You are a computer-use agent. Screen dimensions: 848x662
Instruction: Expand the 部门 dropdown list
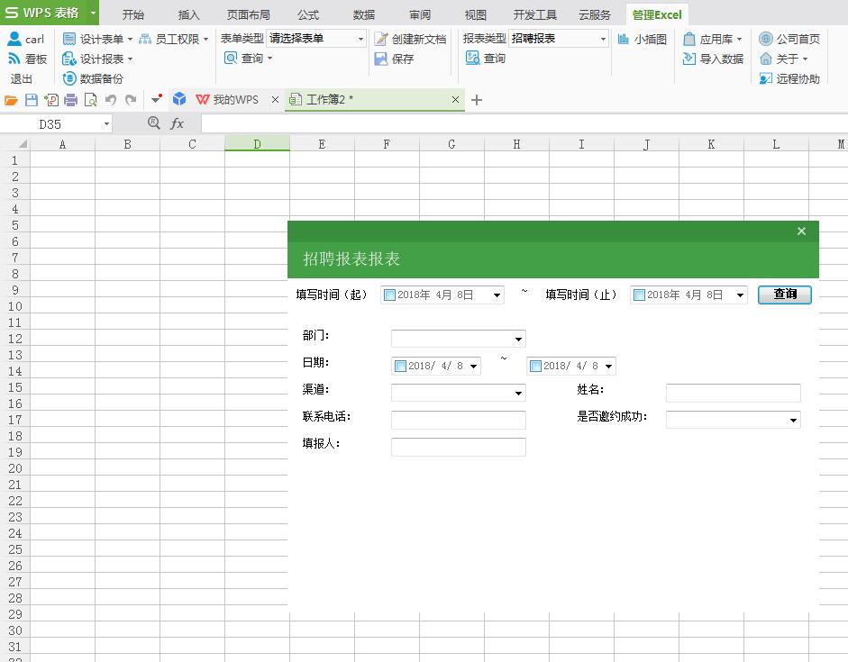tap(518, 340)
